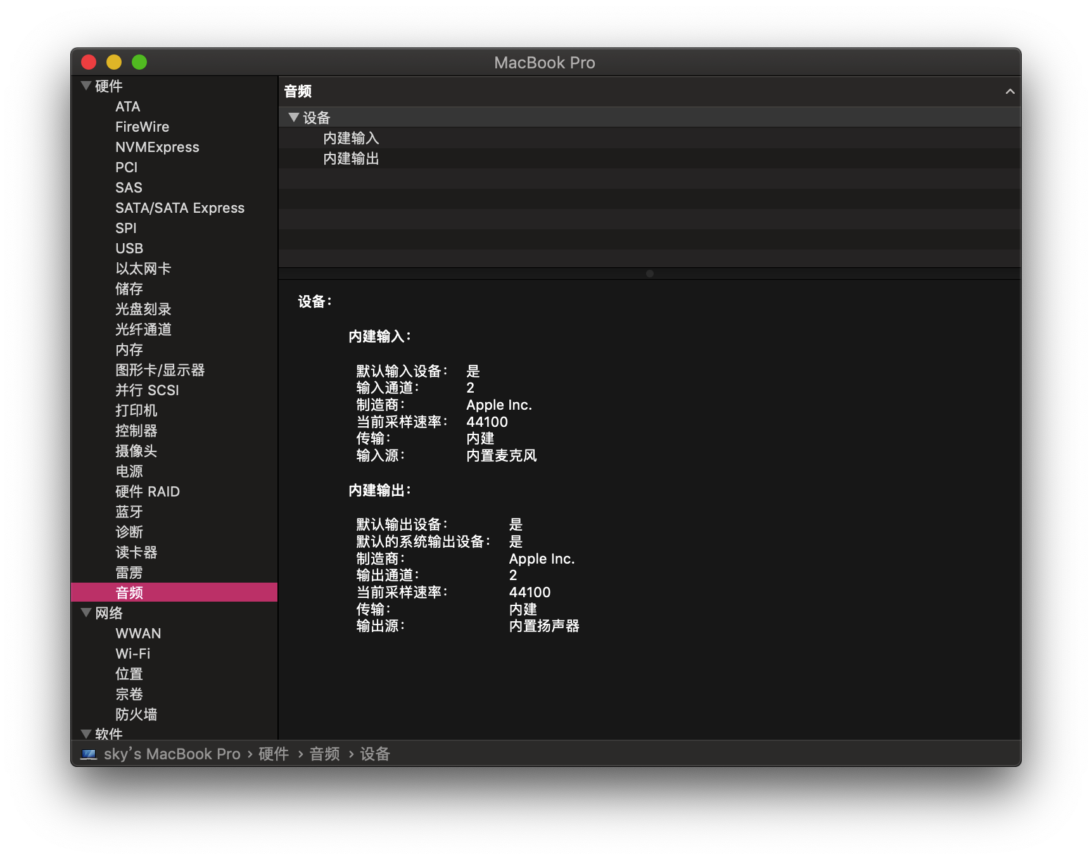The height and width of the screenshot is (860, 1092).
Task: Open 图形卡/显示器 entry
Action: 174,370
